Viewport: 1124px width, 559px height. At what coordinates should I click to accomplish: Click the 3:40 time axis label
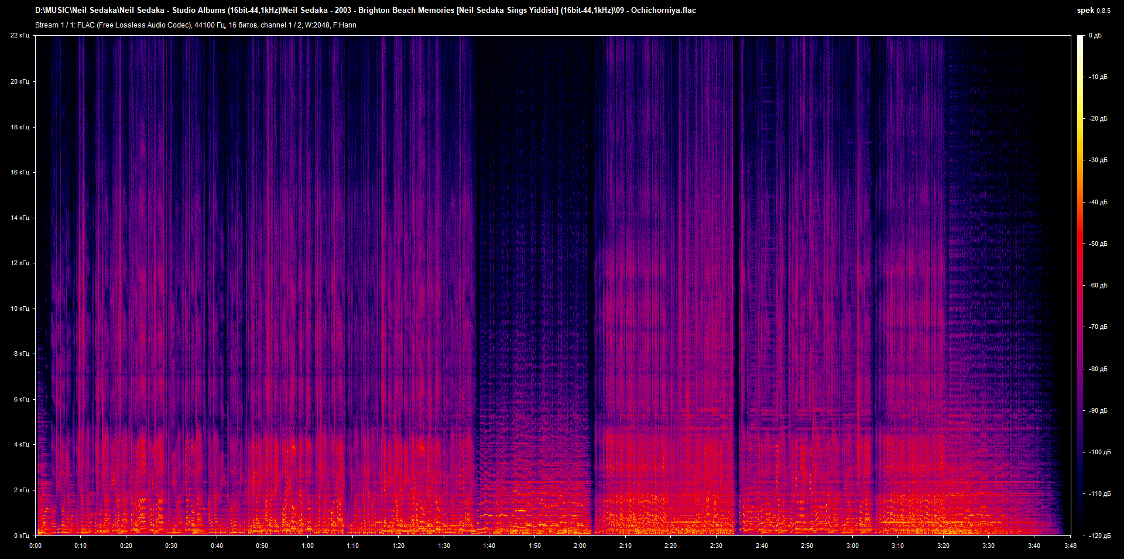1034,546
